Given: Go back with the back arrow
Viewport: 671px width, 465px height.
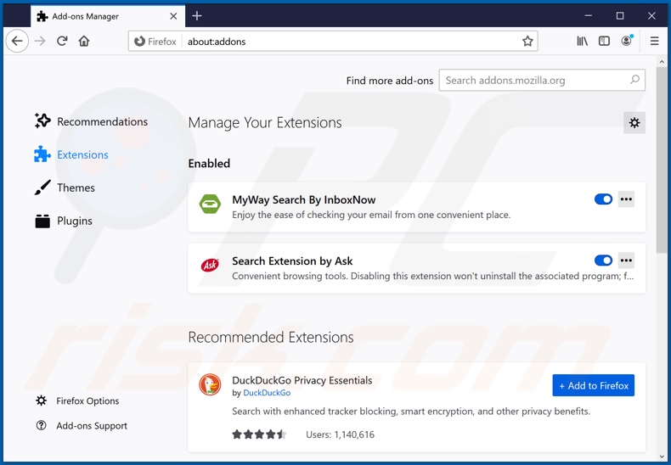Looking at the screenshot, I should [17, 41].
